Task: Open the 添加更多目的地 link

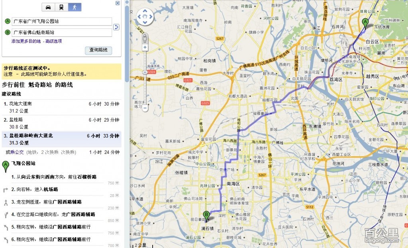Action: coord(27,41)
